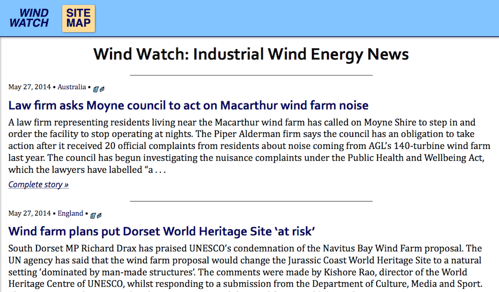The width and height of the screenshot is (499, 292).
Task: Open the Australia location link
Action: pos(72,87)
